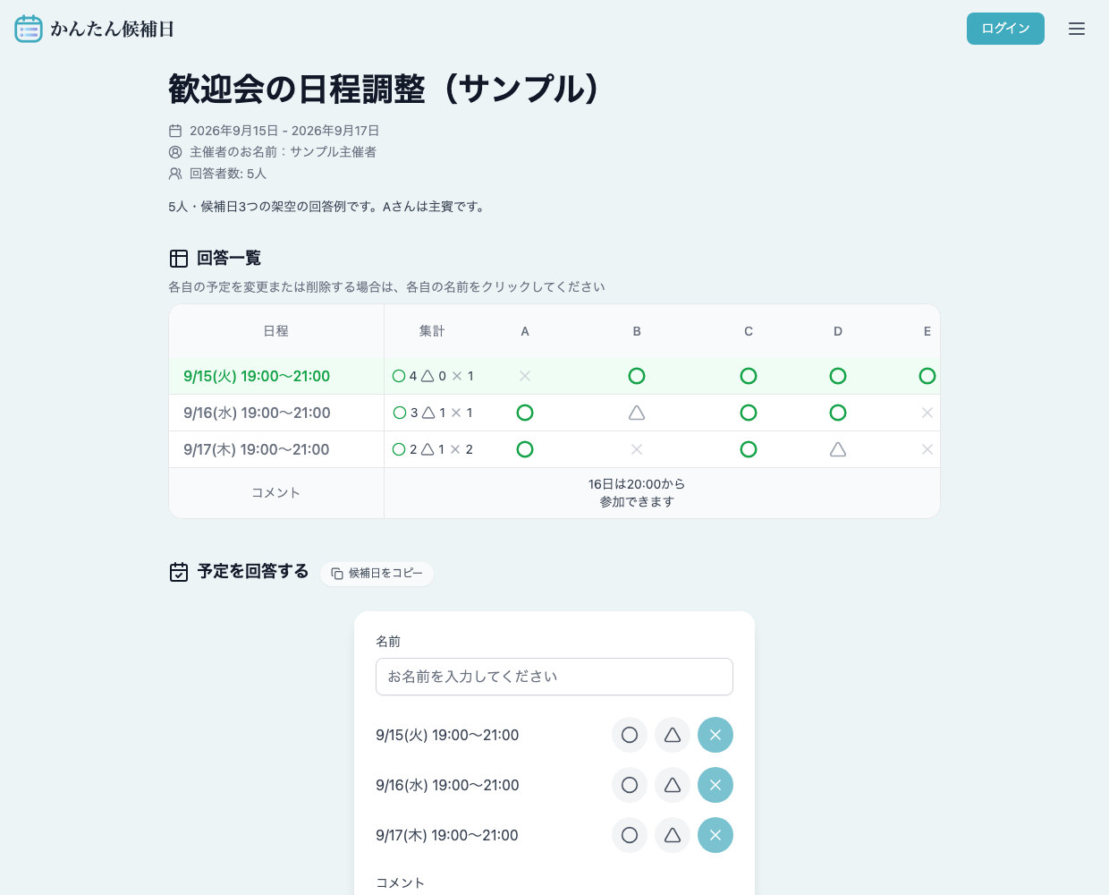
Task: Click A's circle mark for 9/16(水)
Action: [525, 413]
